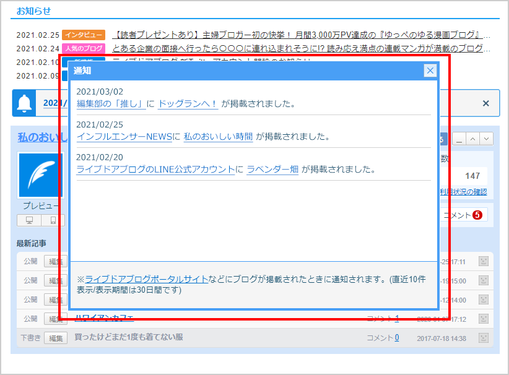Click the pink 人気のブログ tag
The width and height of the screenshot is (509, 375).
[x=84, y=48]
